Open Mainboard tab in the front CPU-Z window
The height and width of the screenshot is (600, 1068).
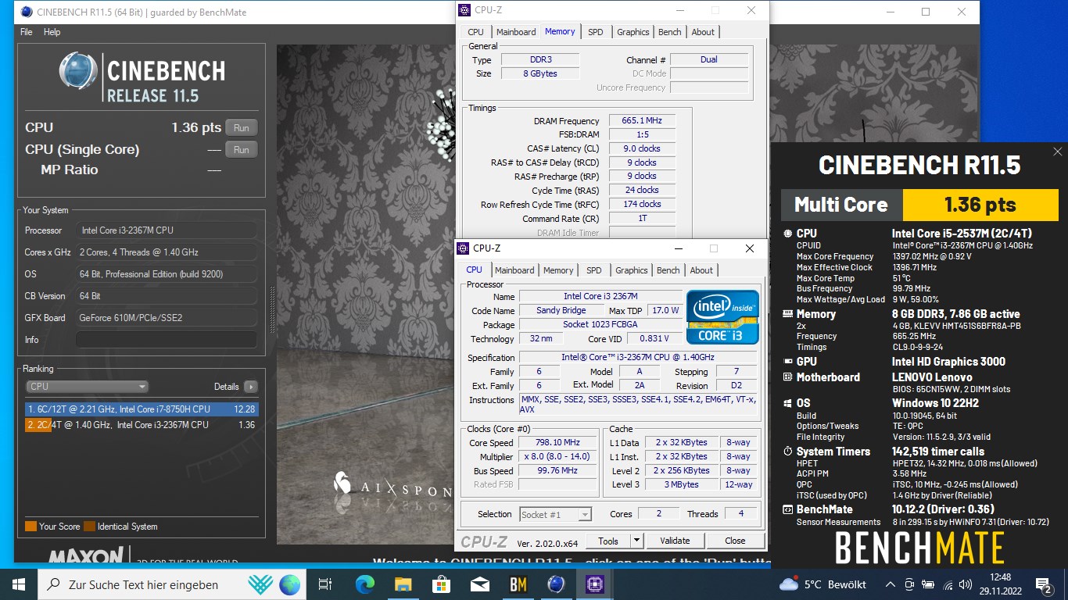(514, 270)
